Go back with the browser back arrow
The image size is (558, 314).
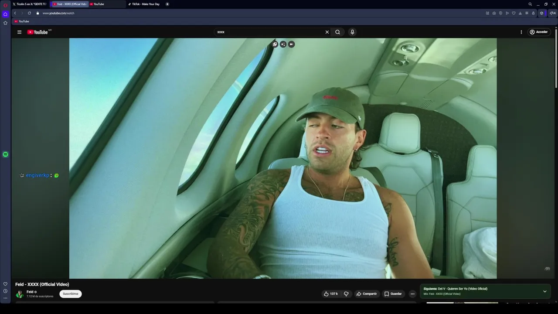[15, 13]
